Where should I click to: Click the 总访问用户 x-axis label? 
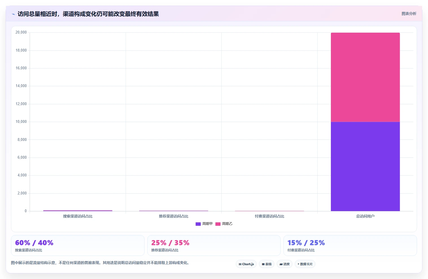click(365, 216)
